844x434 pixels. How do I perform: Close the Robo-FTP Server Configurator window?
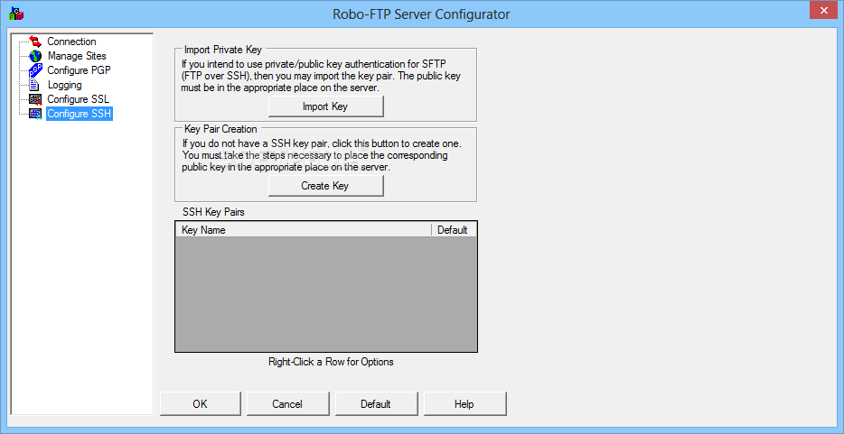[823, 10]
